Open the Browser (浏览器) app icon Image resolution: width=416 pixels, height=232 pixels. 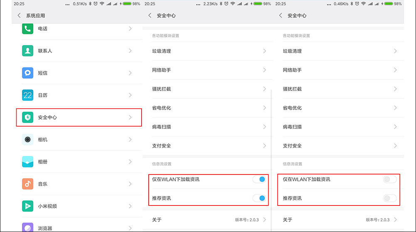tap(27, 227)
